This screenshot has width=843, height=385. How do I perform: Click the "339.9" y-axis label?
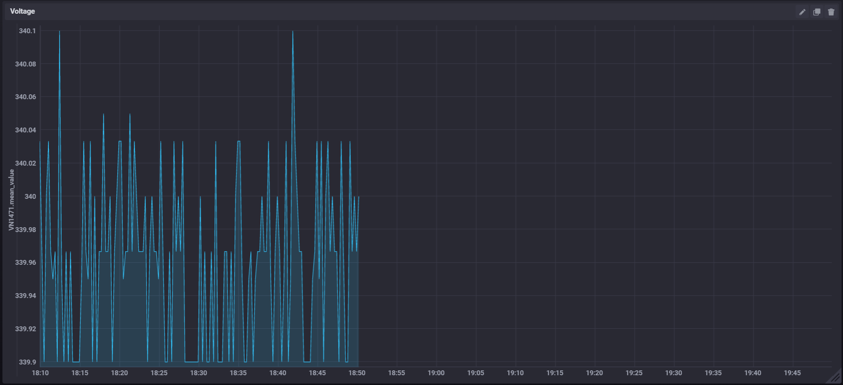click(27, 362)
